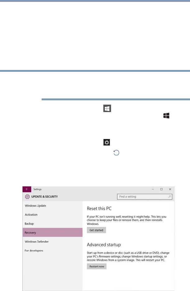This screenshot has height=291, width=190.
Task: Open the For developers section
Action: coord(52,250)
